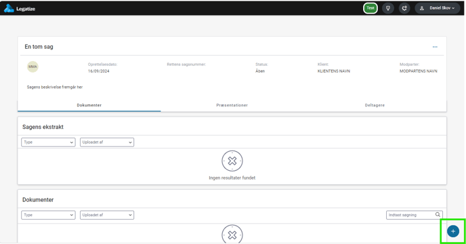The image size is (466, 244).
Task: Open Type dropdown in Dokumenter section
Action: tap(48, 215)
